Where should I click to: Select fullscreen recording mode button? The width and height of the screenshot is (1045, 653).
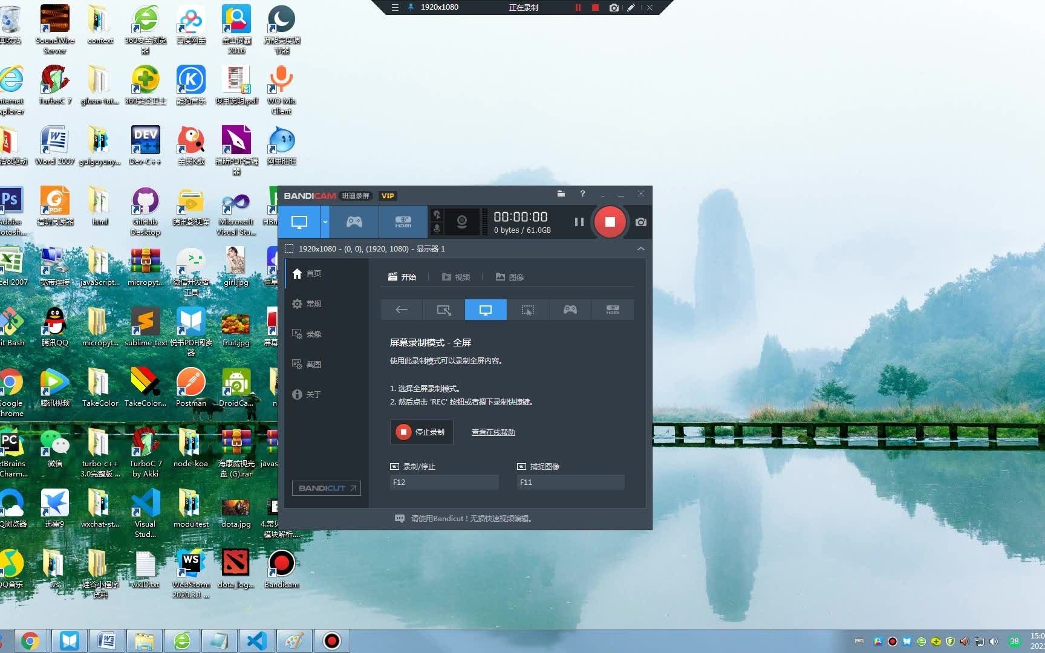tap(486, 310)
